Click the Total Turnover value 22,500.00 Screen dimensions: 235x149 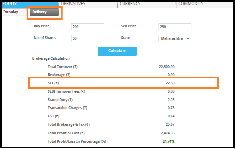166,67
